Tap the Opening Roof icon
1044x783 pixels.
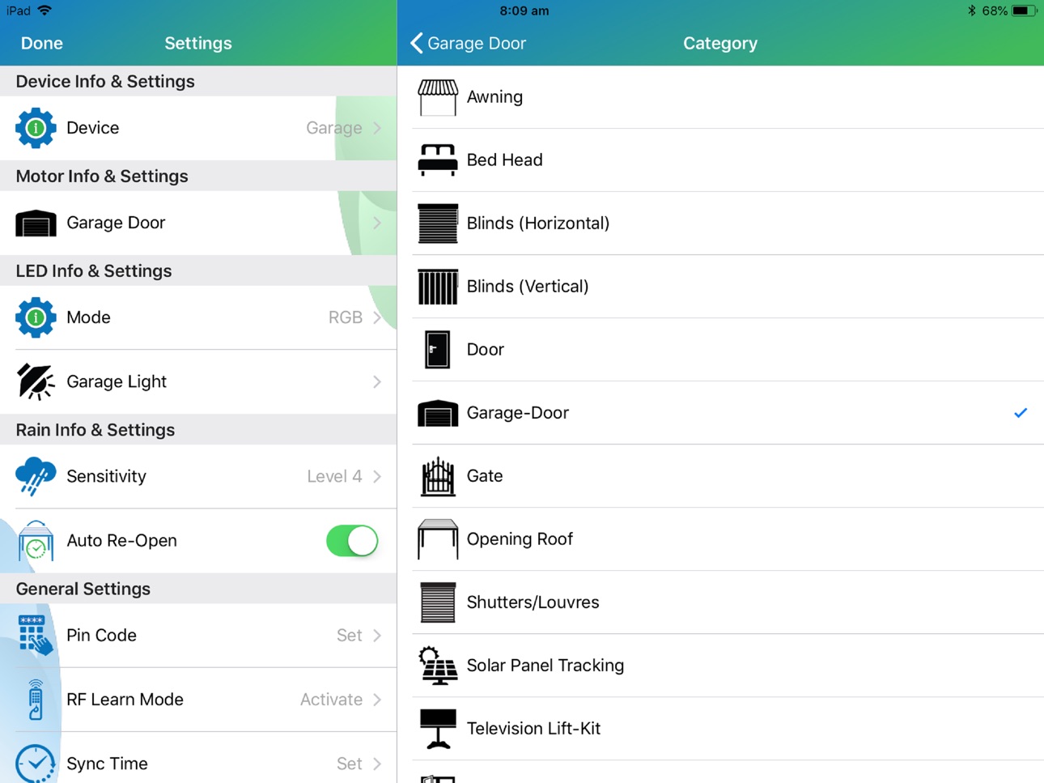pos(438,539)
